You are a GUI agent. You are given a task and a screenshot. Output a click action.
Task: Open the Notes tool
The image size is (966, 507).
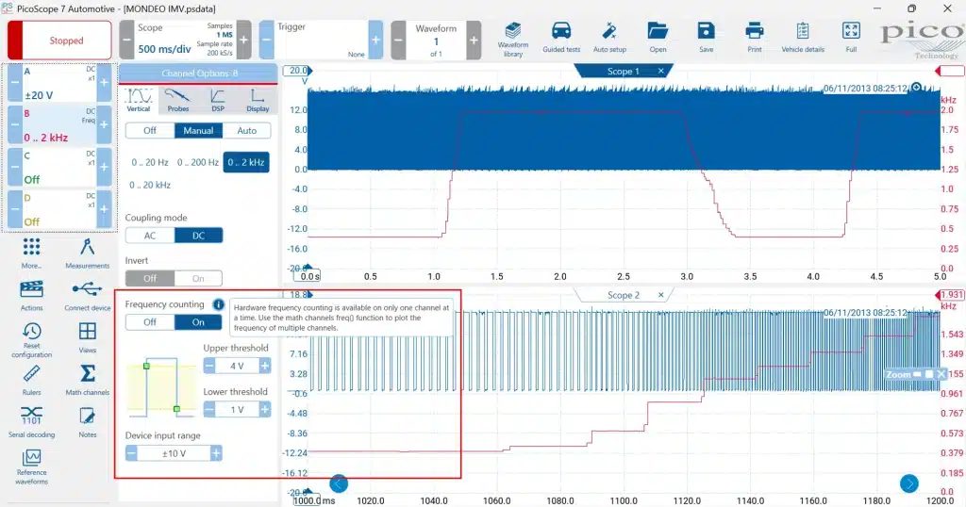click(88, 422)
